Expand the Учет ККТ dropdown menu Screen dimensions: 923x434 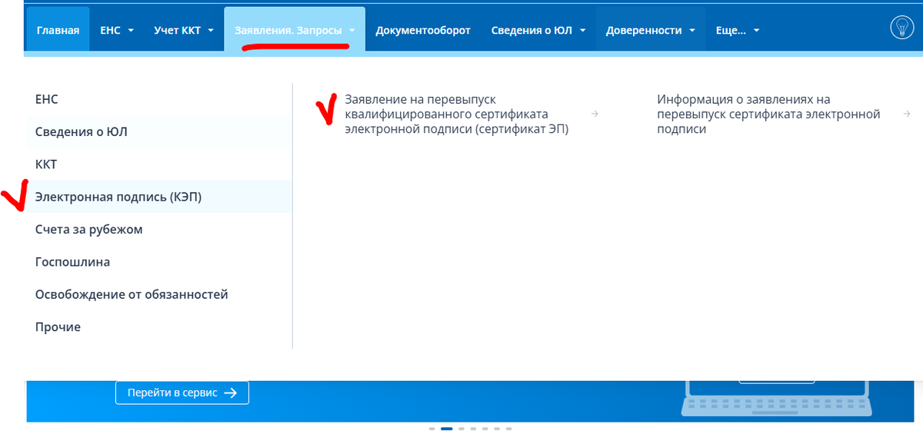pyautogui.click(x=183, y=30)
